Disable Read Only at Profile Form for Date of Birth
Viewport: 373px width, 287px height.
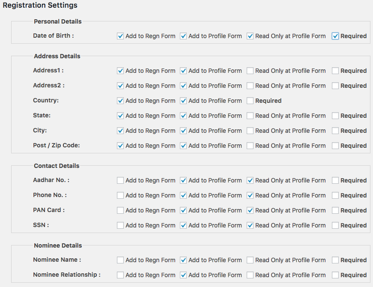[x=250, y=36]
